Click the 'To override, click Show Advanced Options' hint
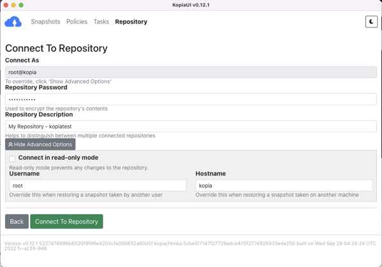Image resolution: width=382 pixels, height=267 pixels. tap(58, 82)
